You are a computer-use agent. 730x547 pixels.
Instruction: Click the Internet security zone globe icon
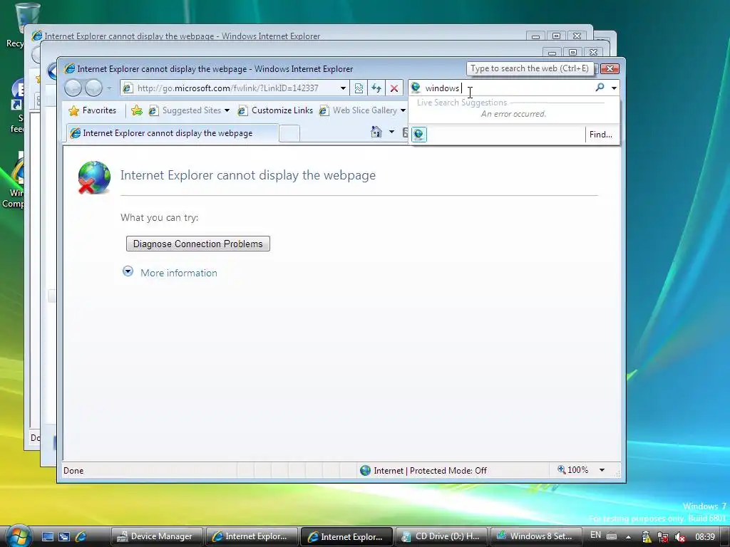[366, 471]
